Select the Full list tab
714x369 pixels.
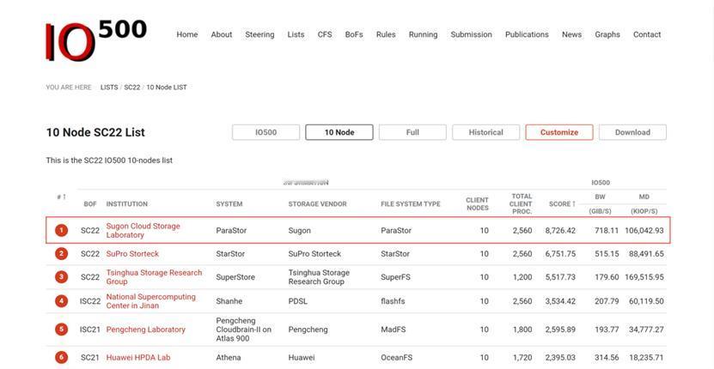[412, 132]
